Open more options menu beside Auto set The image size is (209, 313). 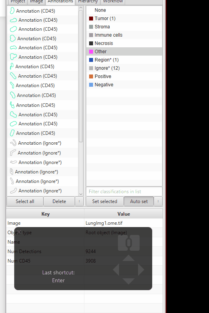[158, 201]
